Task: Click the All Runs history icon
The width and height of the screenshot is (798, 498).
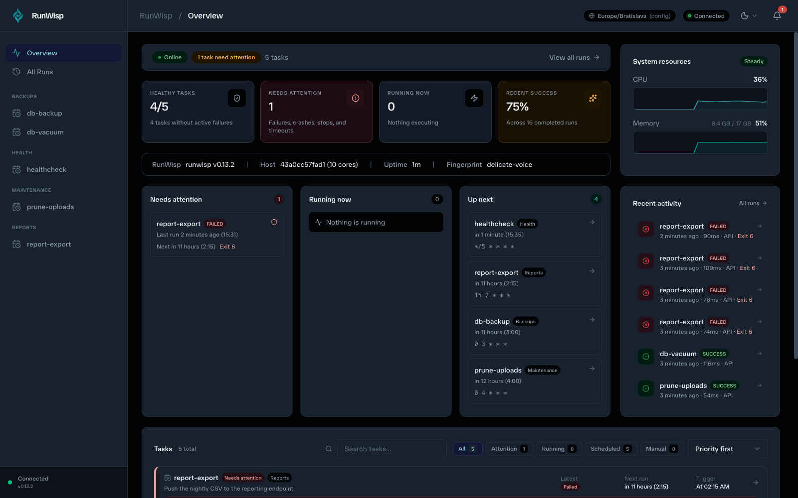Action: 16,72
